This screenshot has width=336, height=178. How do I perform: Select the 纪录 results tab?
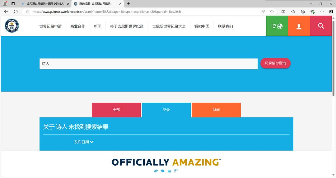pos(166,110)
